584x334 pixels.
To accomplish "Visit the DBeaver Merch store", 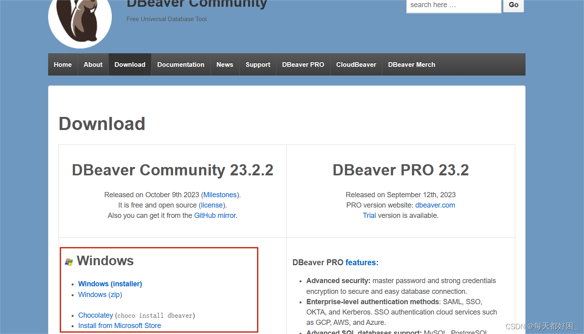I will (411, 64).
